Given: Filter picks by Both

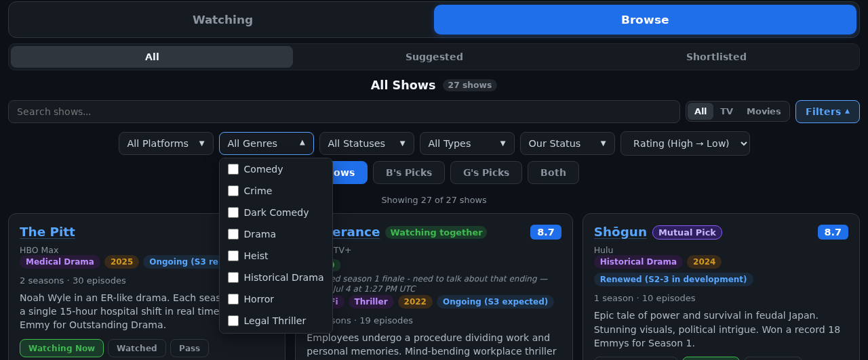Looking at the screenshot, I should [553, 173].
